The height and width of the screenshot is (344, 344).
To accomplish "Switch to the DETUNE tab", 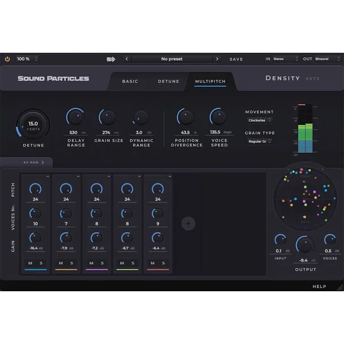I will tap(169, 81).
